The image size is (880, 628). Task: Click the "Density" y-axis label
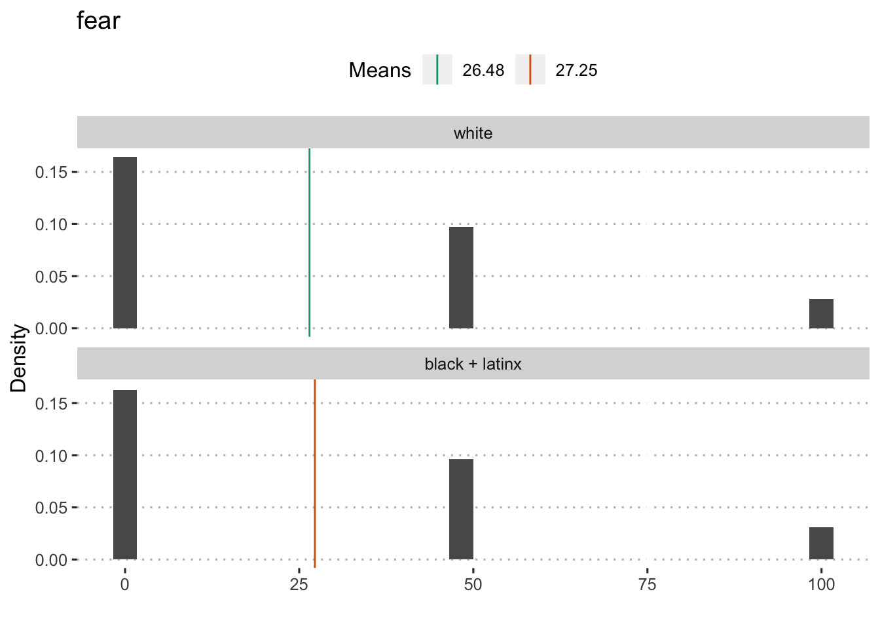19,358
